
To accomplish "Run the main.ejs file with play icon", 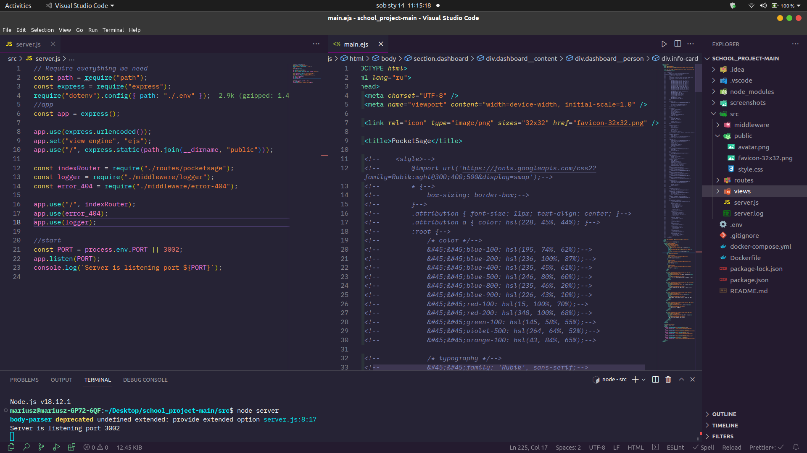I will pyautogui.click(x=664, y=44).
